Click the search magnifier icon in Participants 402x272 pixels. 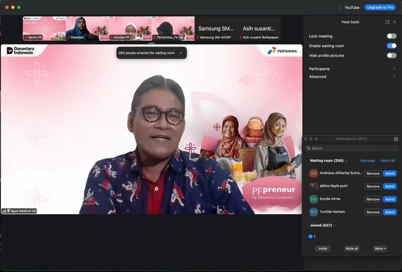point(308,148)
